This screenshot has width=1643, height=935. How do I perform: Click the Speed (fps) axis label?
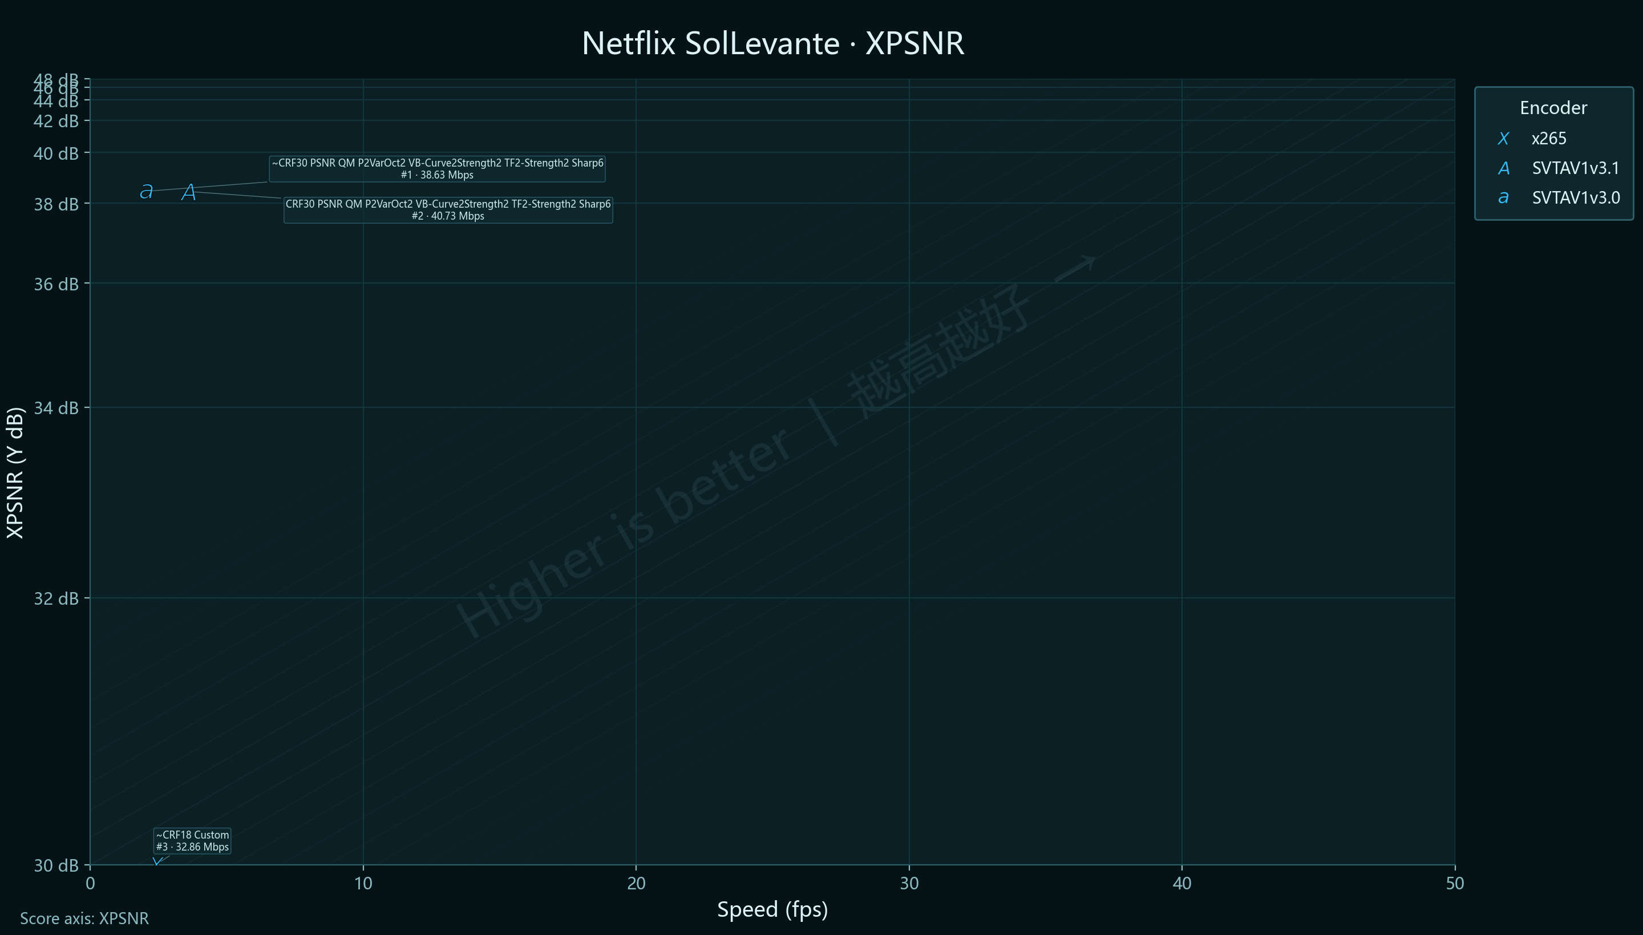coord(772,909)
